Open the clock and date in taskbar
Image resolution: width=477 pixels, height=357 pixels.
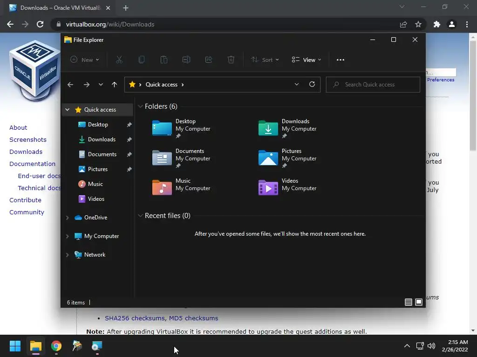[x=455, y=346]
